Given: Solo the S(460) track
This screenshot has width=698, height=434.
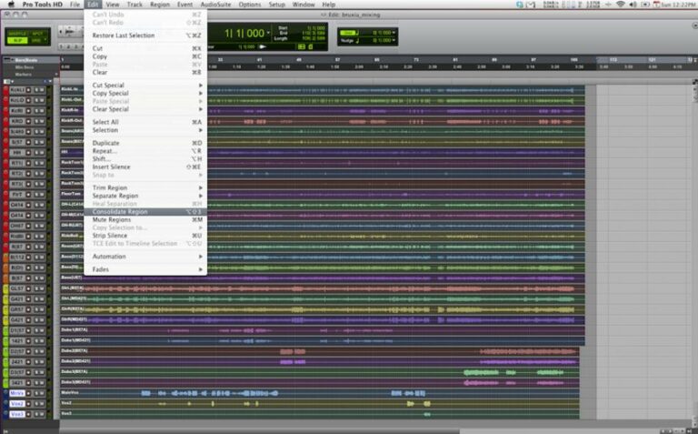Looking at the screenshot, I should [x=36, y=131].
